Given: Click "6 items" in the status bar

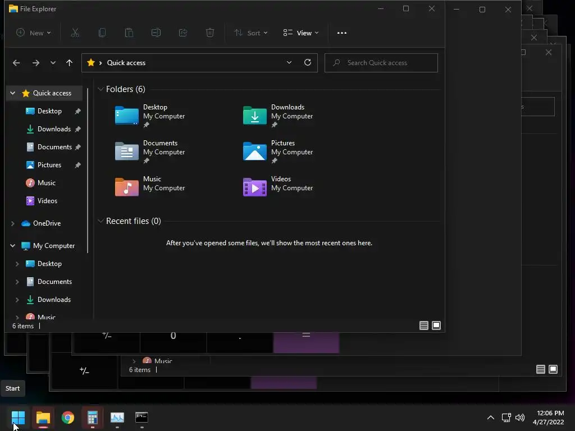Looking at the screenshot, I should click(x=22, y=326).
